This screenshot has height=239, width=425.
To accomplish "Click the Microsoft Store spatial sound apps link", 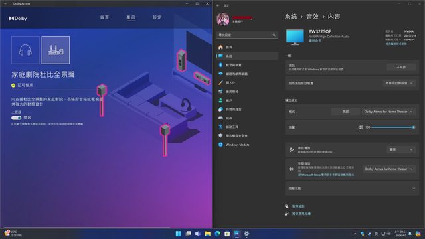I will (x=326, y=175).
